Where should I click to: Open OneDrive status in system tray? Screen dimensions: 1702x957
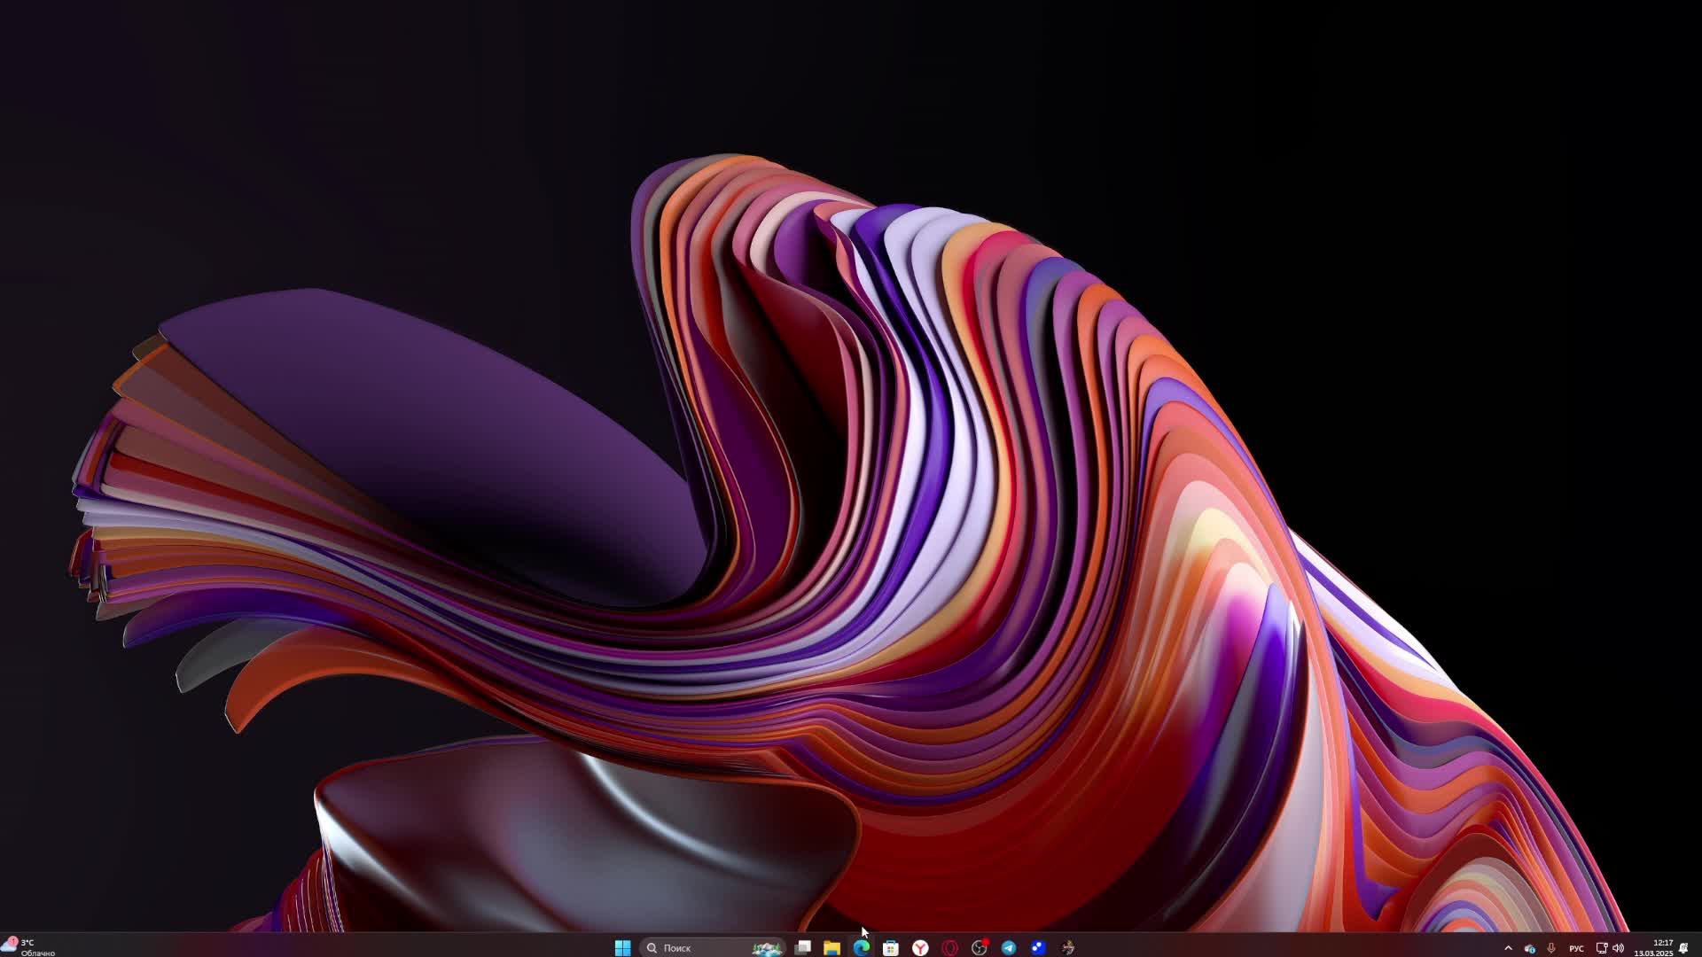[x=1529, y=948]
